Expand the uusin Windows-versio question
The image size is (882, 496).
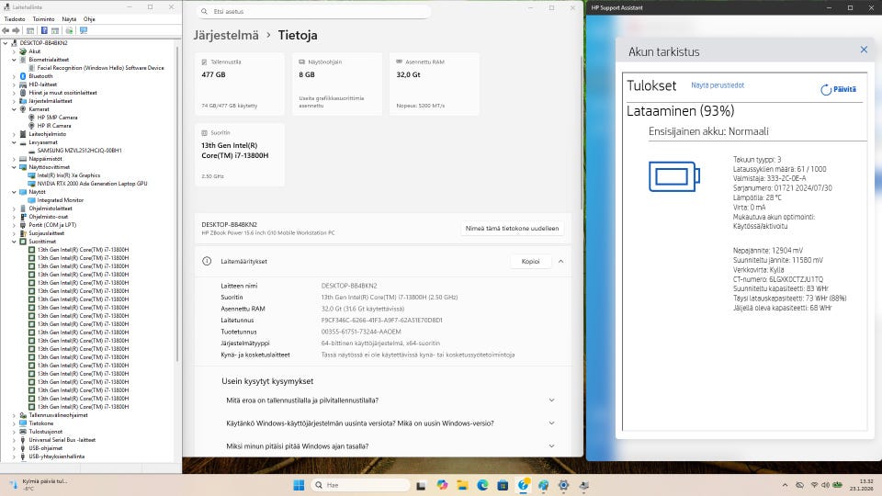(552, 423)
